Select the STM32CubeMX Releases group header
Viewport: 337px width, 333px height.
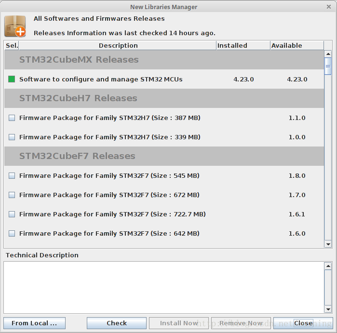click(x=164, y=60)
